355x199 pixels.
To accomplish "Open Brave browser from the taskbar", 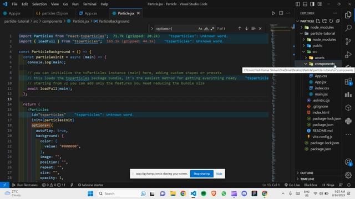I will tap(214, 193).
